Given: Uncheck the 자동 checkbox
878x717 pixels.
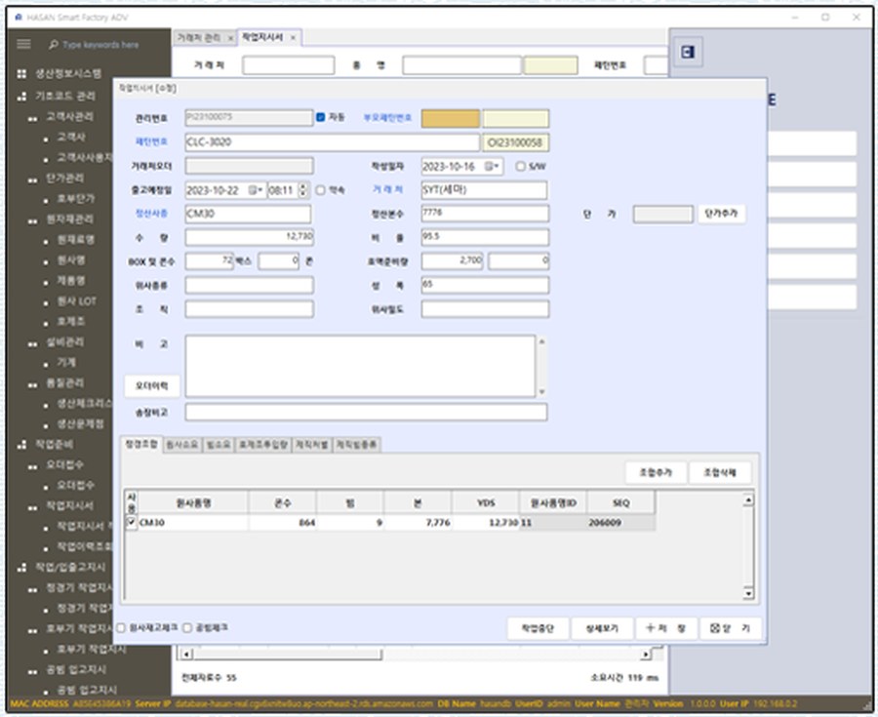Looking at the screenshot, I should 320,117.
